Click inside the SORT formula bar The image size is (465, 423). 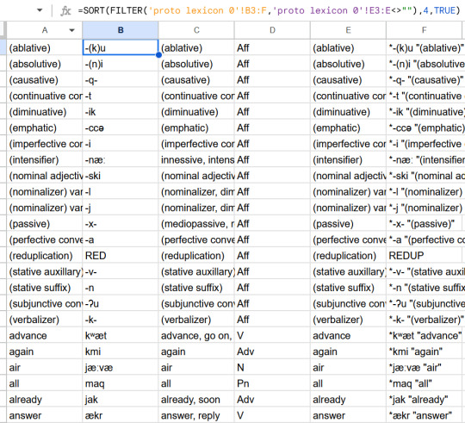tap(269, 10)
